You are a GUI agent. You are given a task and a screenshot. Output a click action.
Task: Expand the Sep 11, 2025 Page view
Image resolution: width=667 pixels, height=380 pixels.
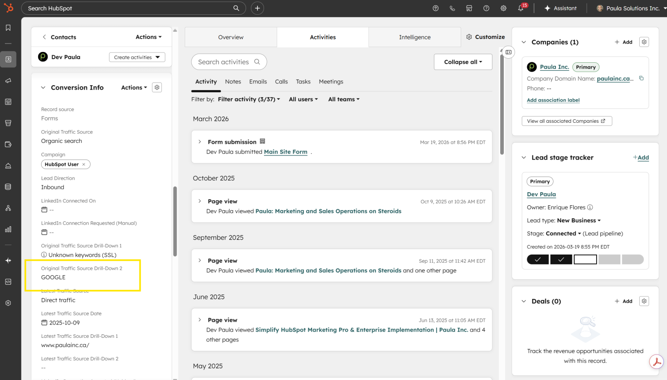click(x=200, y=260)
